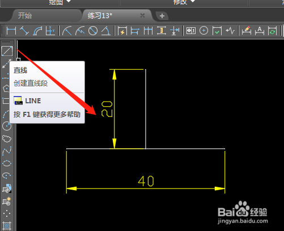Close the 练习13* drawing tab
The width and height of the screenshot is (284, 231).
142,15
